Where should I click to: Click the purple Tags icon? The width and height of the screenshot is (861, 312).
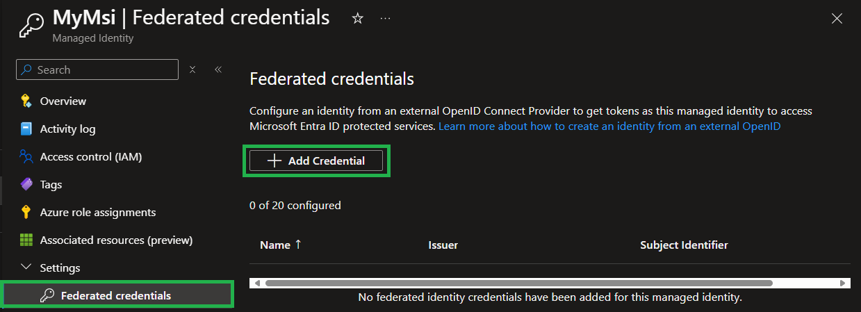pos(26,184)
